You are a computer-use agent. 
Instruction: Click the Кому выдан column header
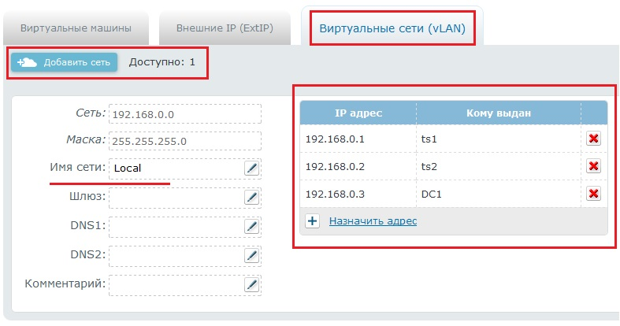[x=498, y=113]
